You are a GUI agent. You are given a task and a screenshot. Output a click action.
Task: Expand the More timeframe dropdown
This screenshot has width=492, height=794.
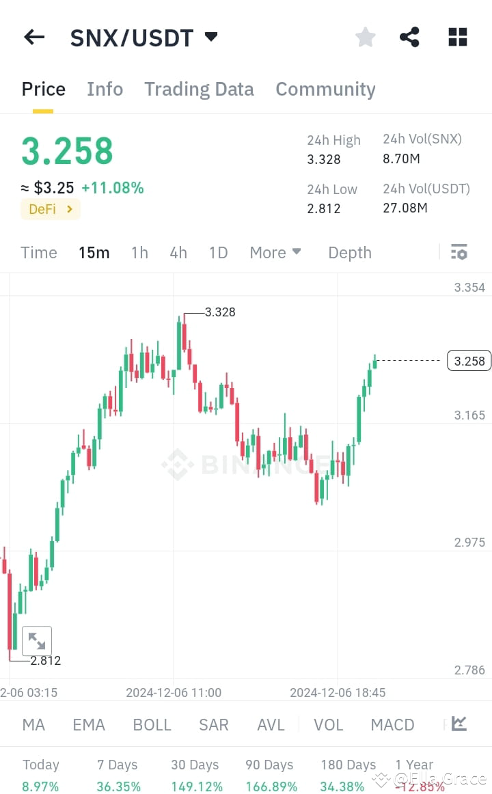click(275, 252)
